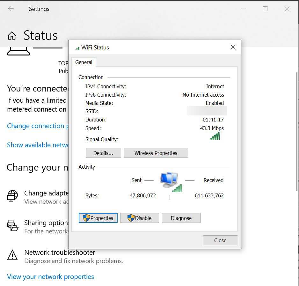Click the Sharing options printer icon

(x=12, y=225)
